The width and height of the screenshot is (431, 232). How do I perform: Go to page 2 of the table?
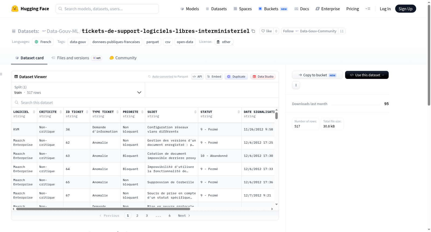pyautogui.click(x=137, y=216)
